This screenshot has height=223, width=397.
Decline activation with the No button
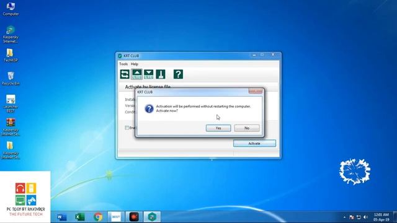247,128
